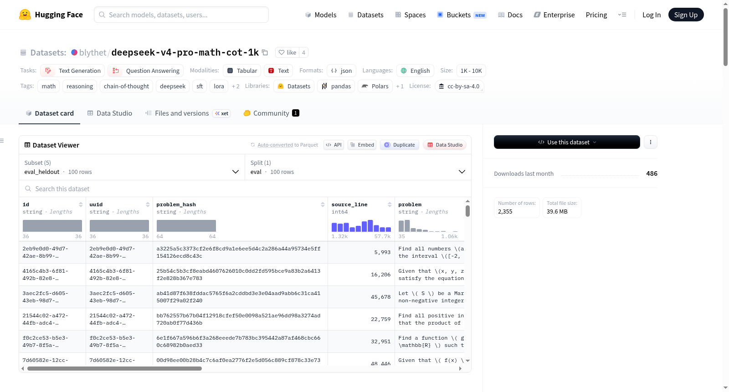Viewport: 729px width, 392px height.
Task: Expand the Subset eval_heldout dropdown
Action: (x=132, y=167)
